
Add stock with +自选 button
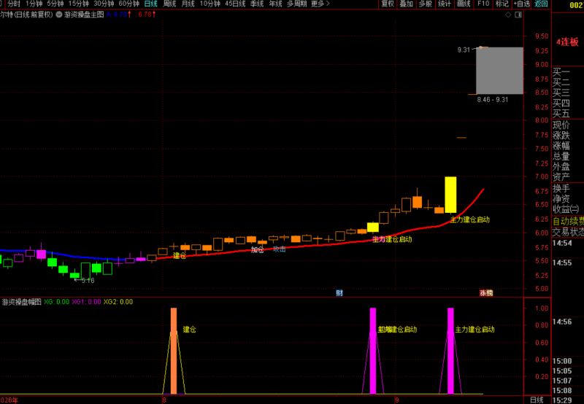pyautogui.click(x=521, y=4)
